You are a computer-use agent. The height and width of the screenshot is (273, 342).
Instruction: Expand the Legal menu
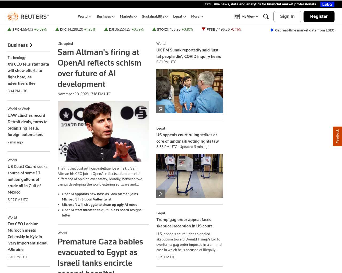(179, 17)
